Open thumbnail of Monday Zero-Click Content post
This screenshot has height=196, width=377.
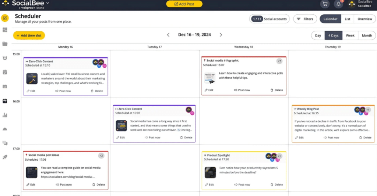click(32, 79)
